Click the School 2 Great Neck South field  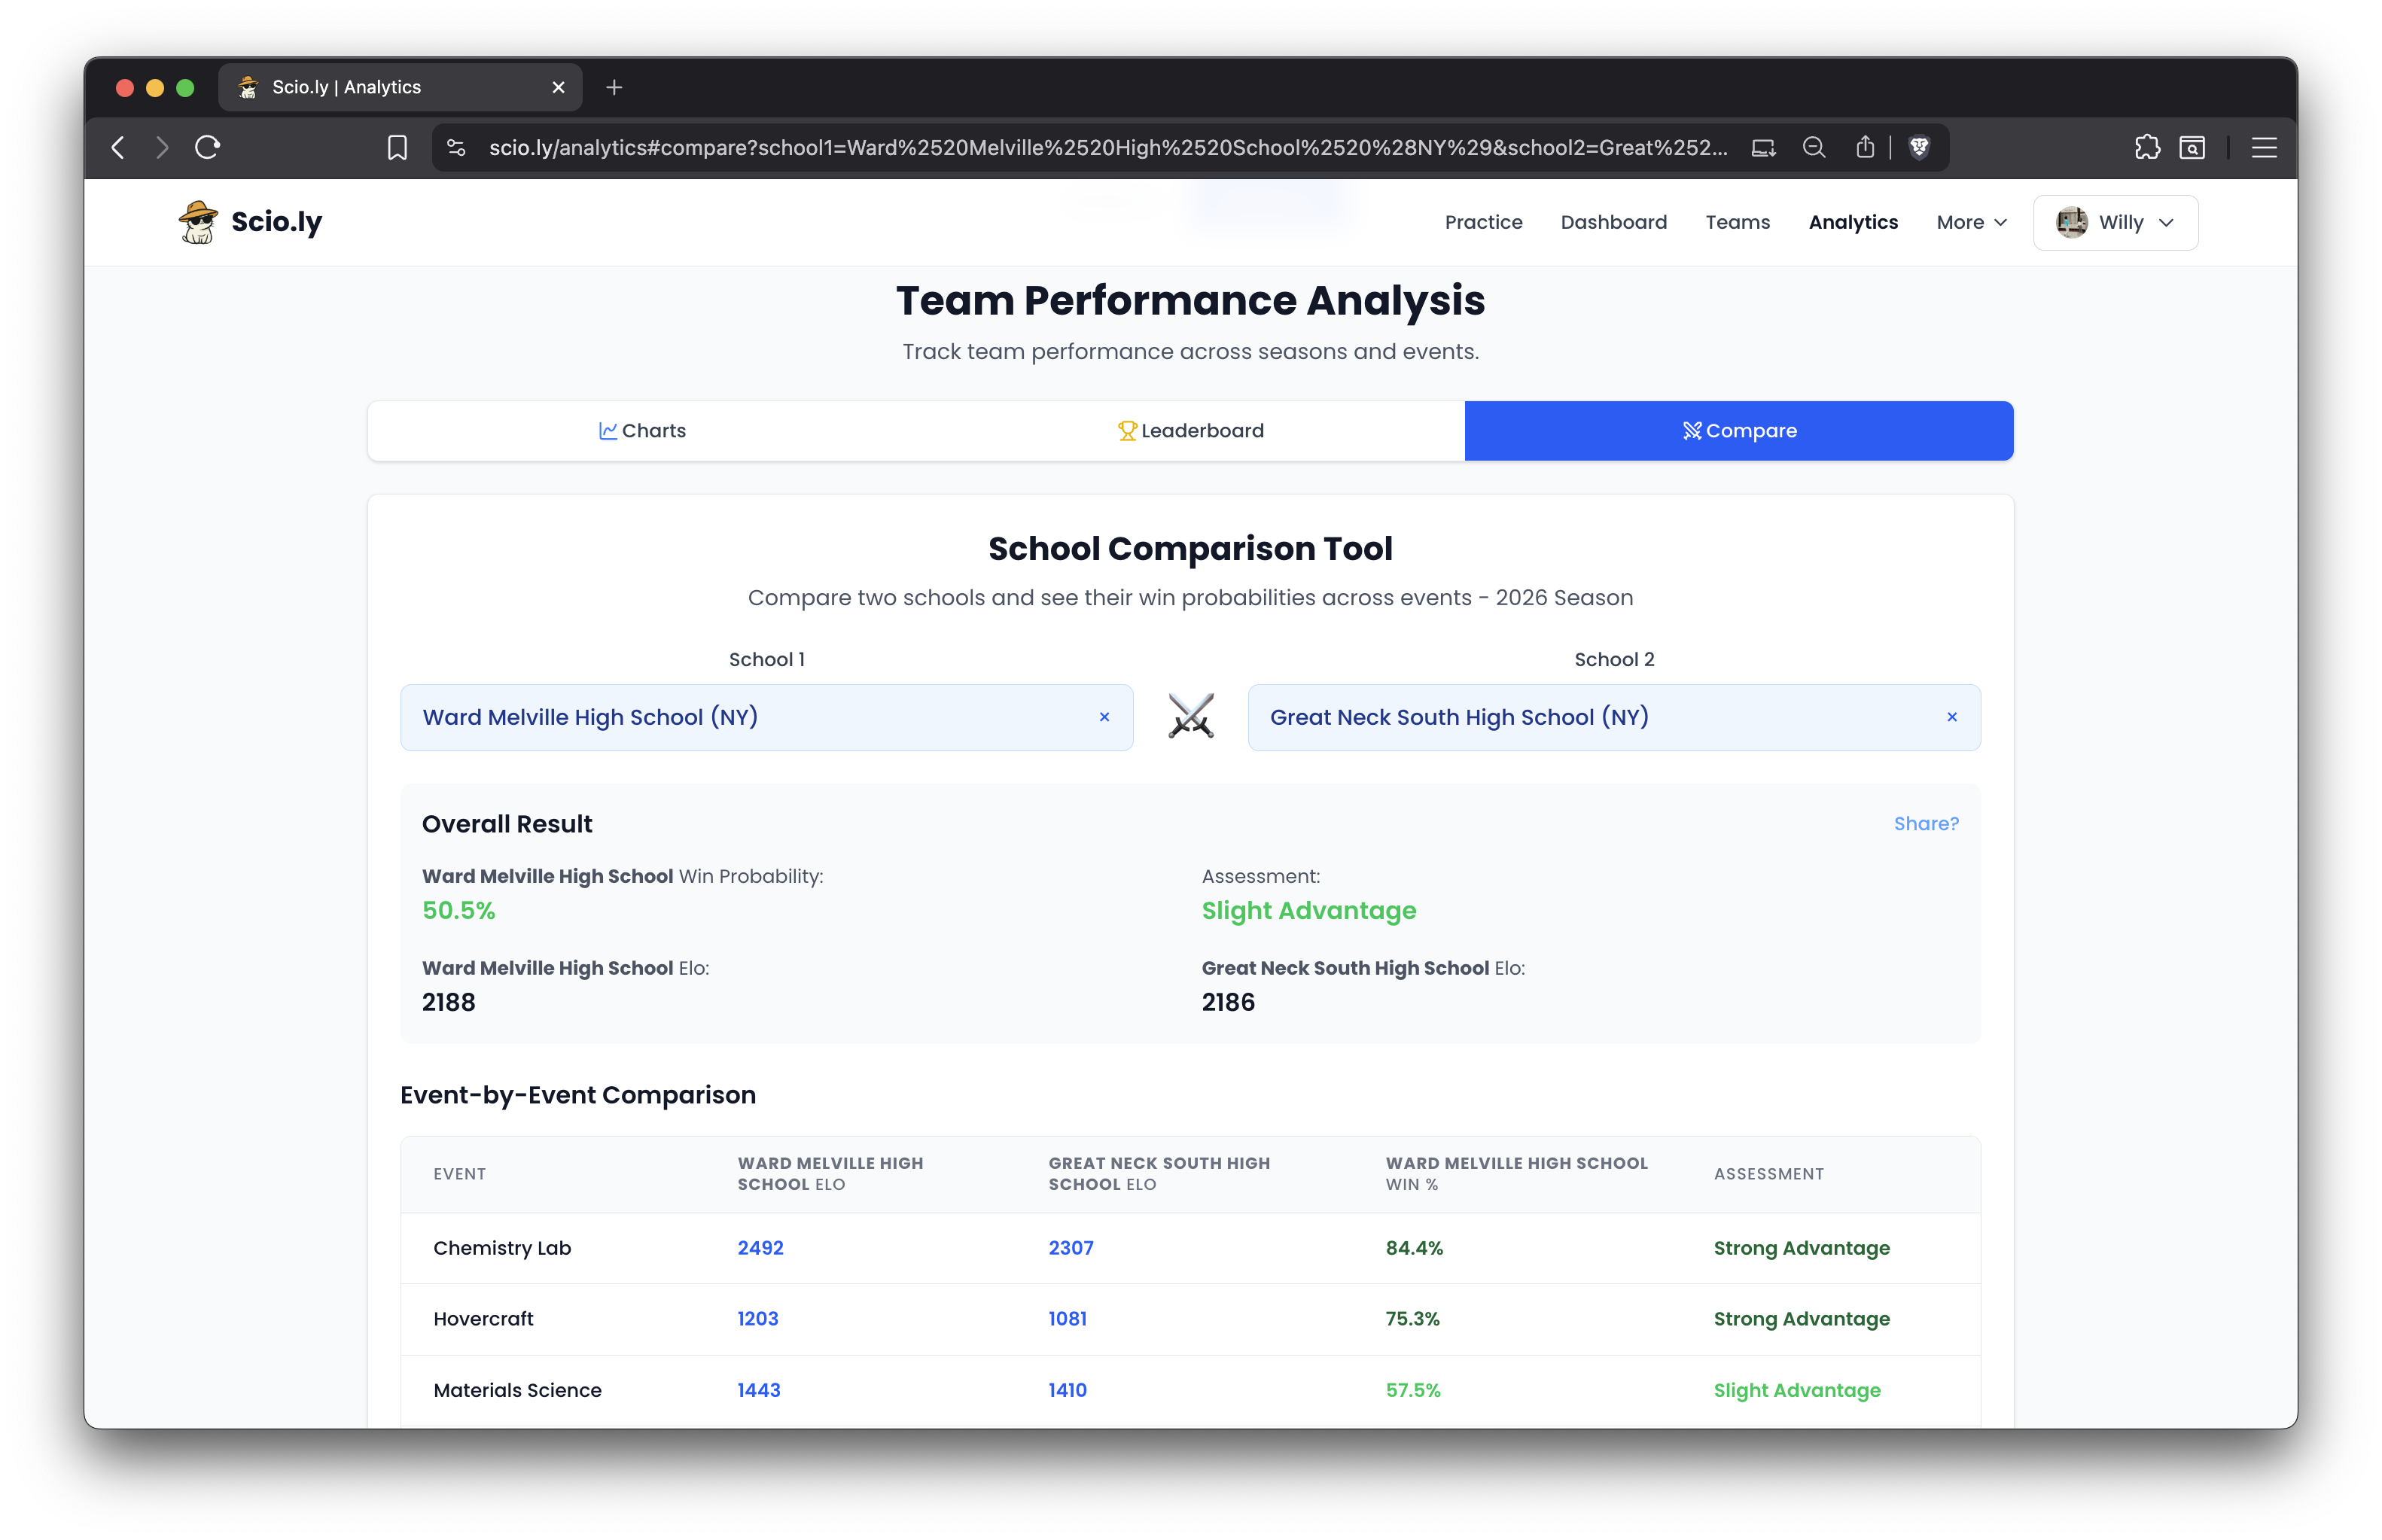(x=1613, y=717)
